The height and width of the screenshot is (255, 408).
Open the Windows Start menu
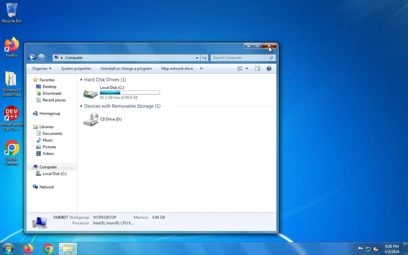8,249
